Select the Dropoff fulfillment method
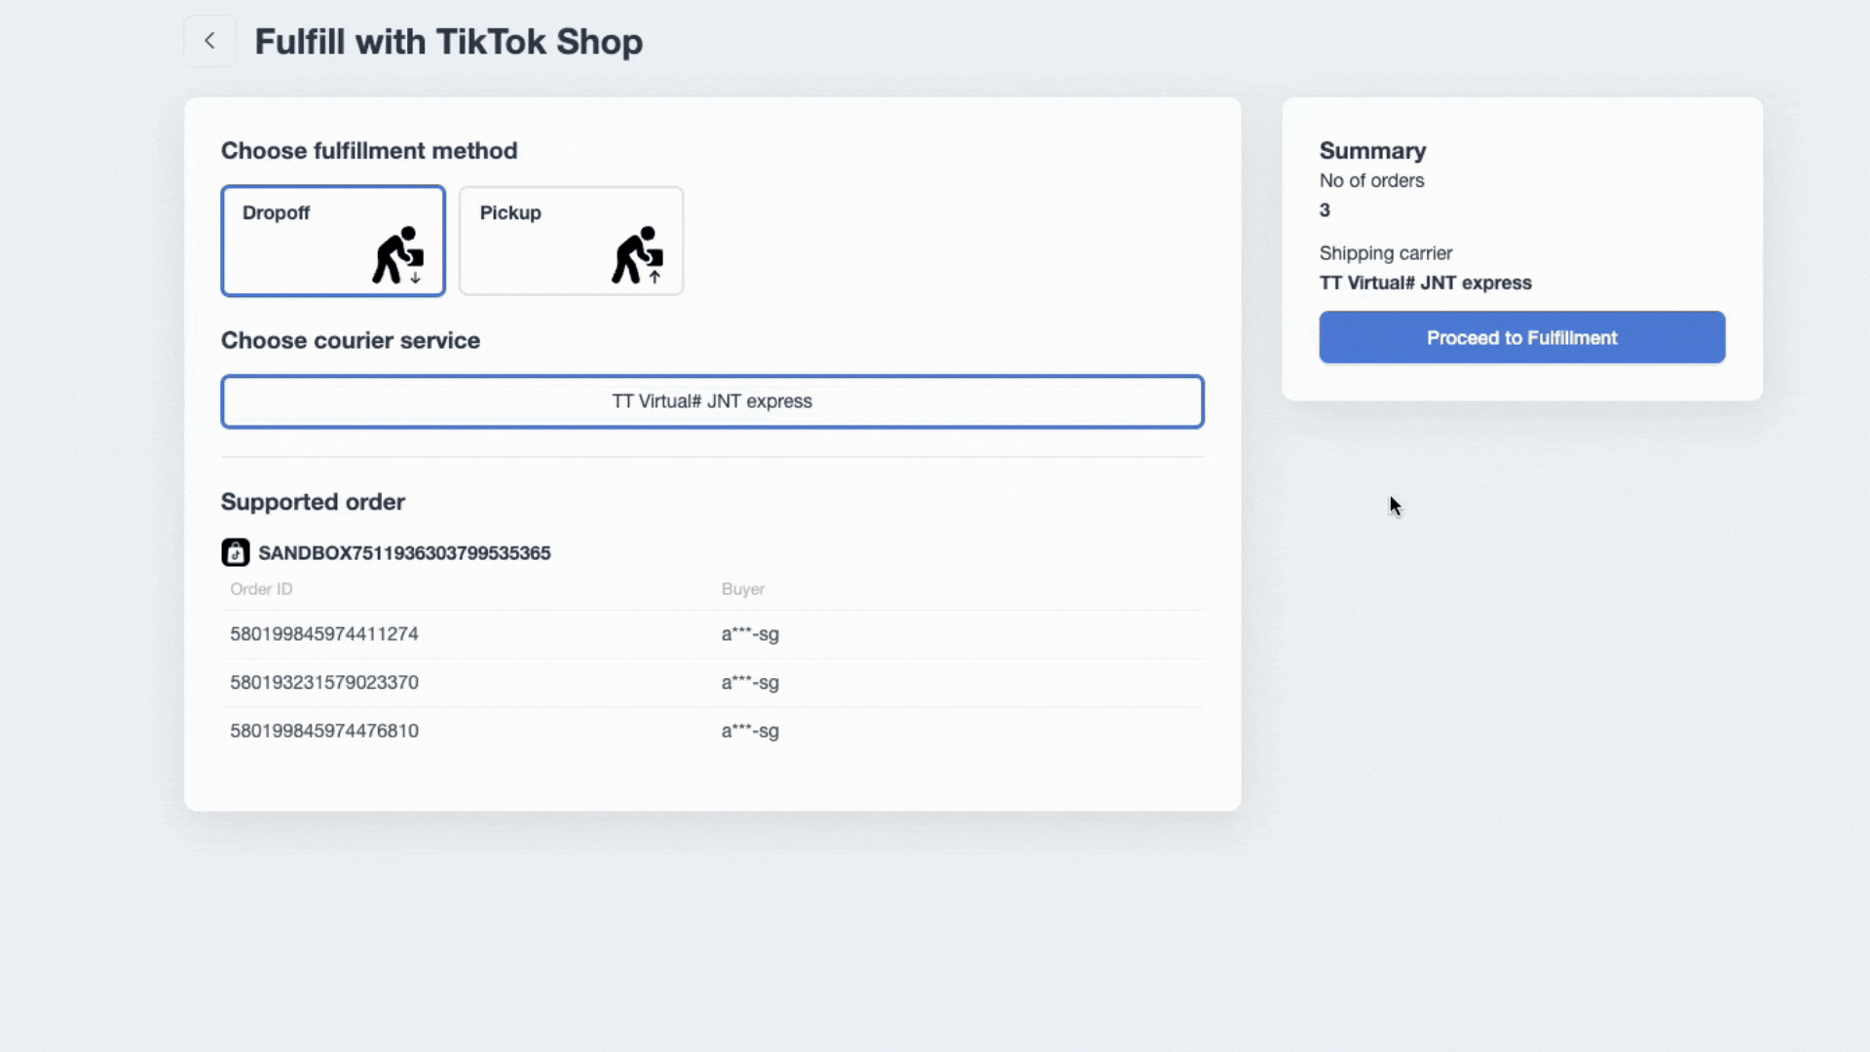Image resolution: width=1870 pixels, height=1052 pixels. click(x=333, y=241)
